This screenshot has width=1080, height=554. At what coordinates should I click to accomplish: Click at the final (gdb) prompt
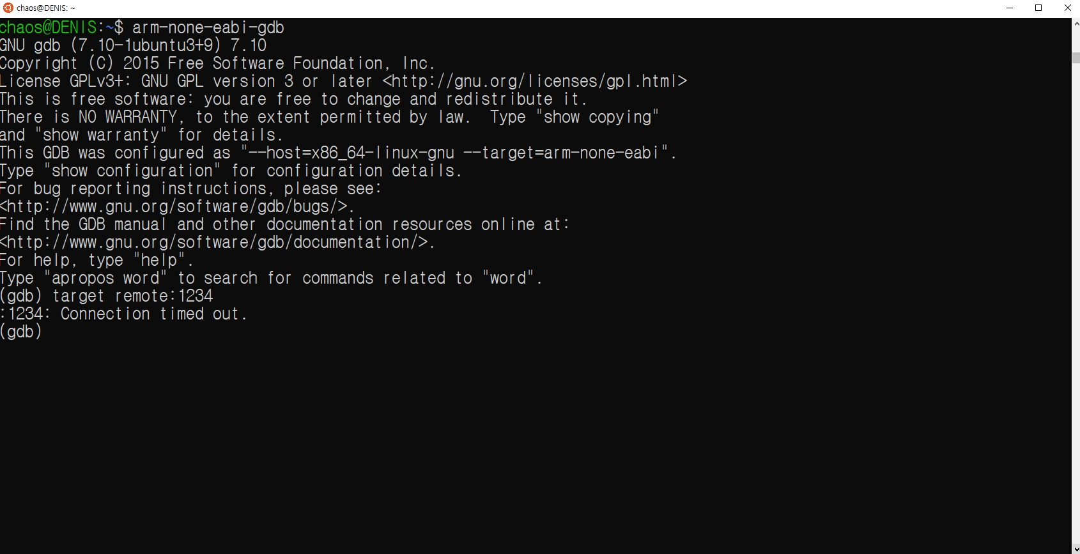tap(21, 332)
